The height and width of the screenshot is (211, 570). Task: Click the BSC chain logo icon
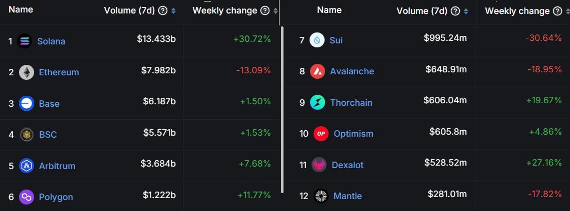[27, 135]
